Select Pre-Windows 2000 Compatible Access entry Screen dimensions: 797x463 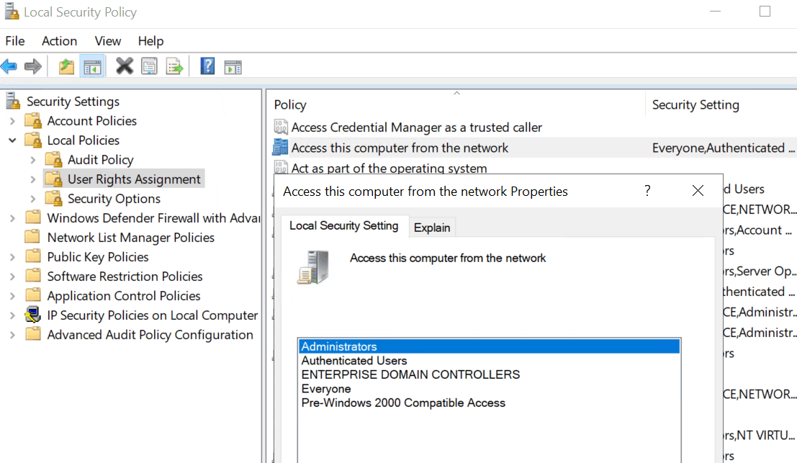(490, 403)
